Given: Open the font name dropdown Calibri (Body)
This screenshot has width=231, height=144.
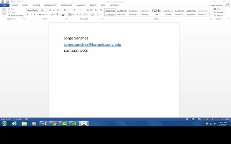Looking at the screenshot, I should point(40,10).
